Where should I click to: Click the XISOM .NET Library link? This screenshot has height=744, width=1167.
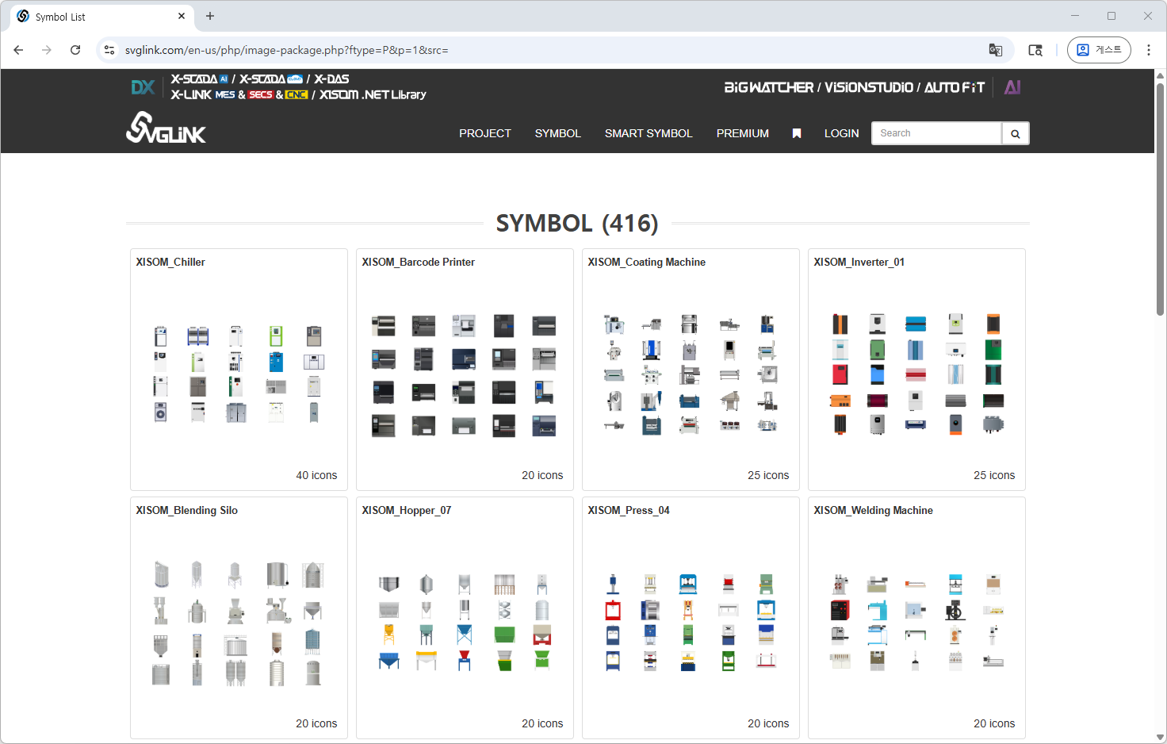373,94
